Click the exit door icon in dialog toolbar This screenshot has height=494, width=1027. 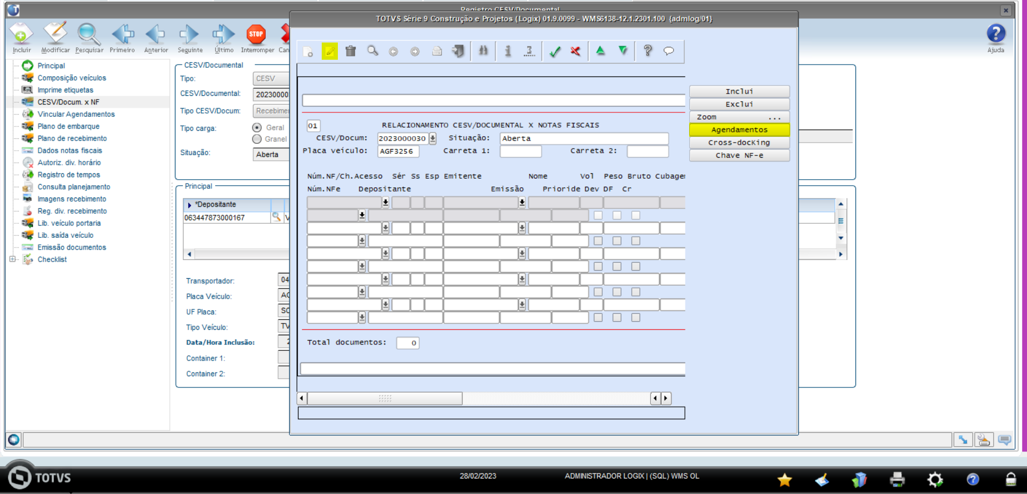click(x=458, y=51)
